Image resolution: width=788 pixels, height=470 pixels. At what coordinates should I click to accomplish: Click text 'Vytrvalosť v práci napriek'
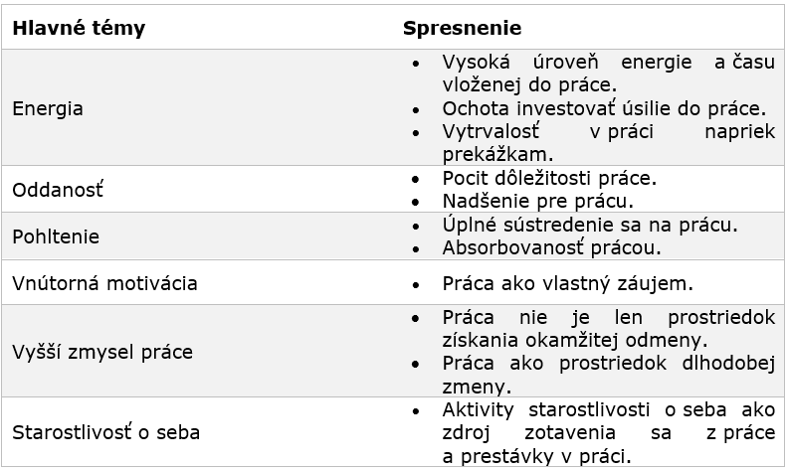609,131
